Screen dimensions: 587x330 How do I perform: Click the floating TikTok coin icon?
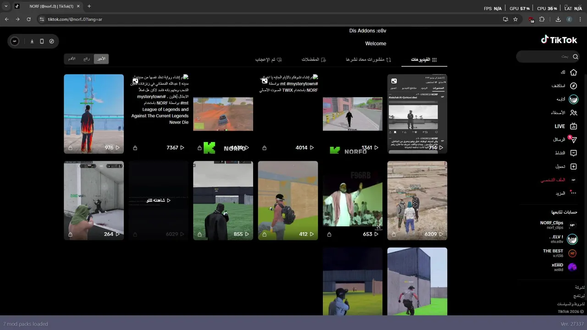point(51,41)
